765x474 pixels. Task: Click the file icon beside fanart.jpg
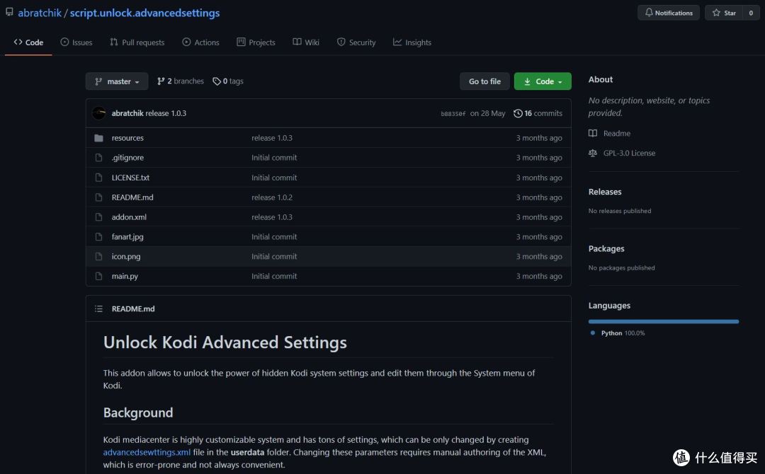[98, 237]
